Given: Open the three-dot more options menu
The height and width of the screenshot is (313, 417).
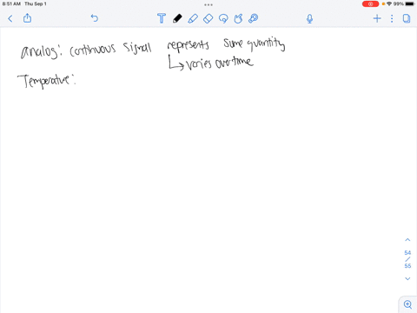Looking at the screenshot, I should (392, 19).
